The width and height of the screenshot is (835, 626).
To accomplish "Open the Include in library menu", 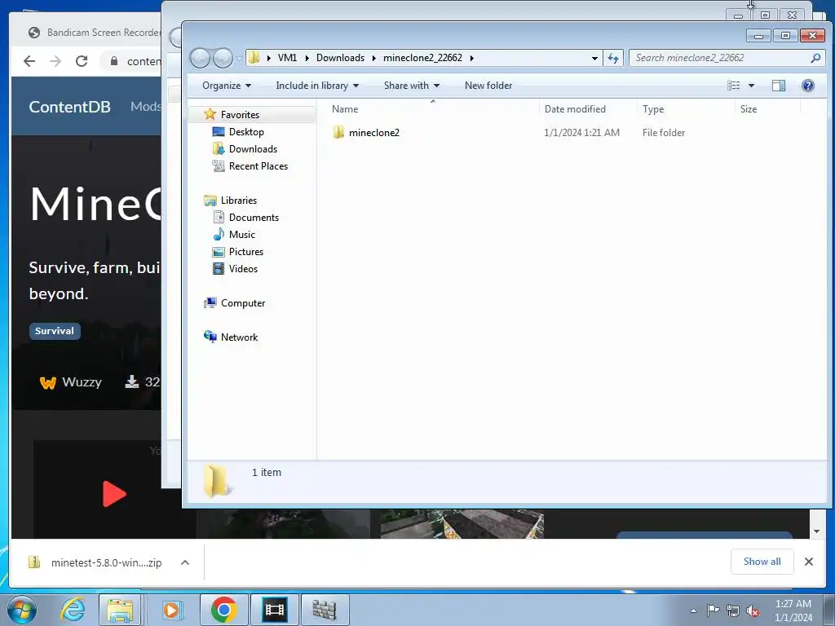I will [x=317, y=85].
